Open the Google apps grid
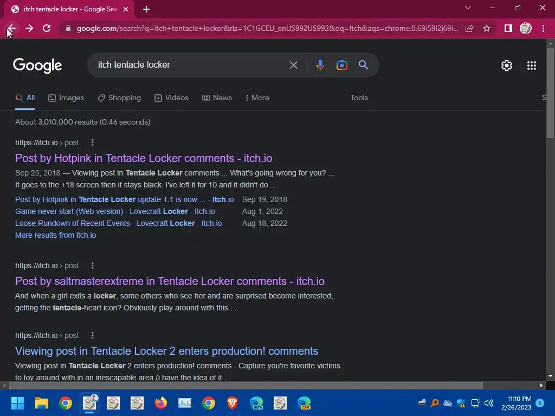Image resolution: width=555 pixels, height=416 pixels. [532, 66]
